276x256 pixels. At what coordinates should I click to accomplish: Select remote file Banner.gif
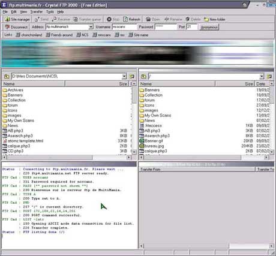[x=151, y=141]
